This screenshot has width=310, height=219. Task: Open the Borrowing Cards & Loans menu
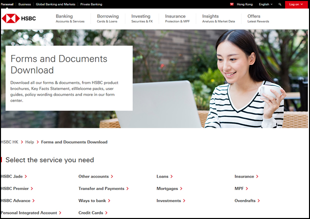tap(107, 18)
